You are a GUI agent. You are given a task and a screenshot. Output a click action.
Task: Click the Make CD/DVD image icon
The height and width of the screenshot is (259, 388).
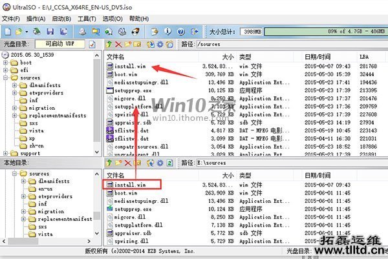(83, 32)
